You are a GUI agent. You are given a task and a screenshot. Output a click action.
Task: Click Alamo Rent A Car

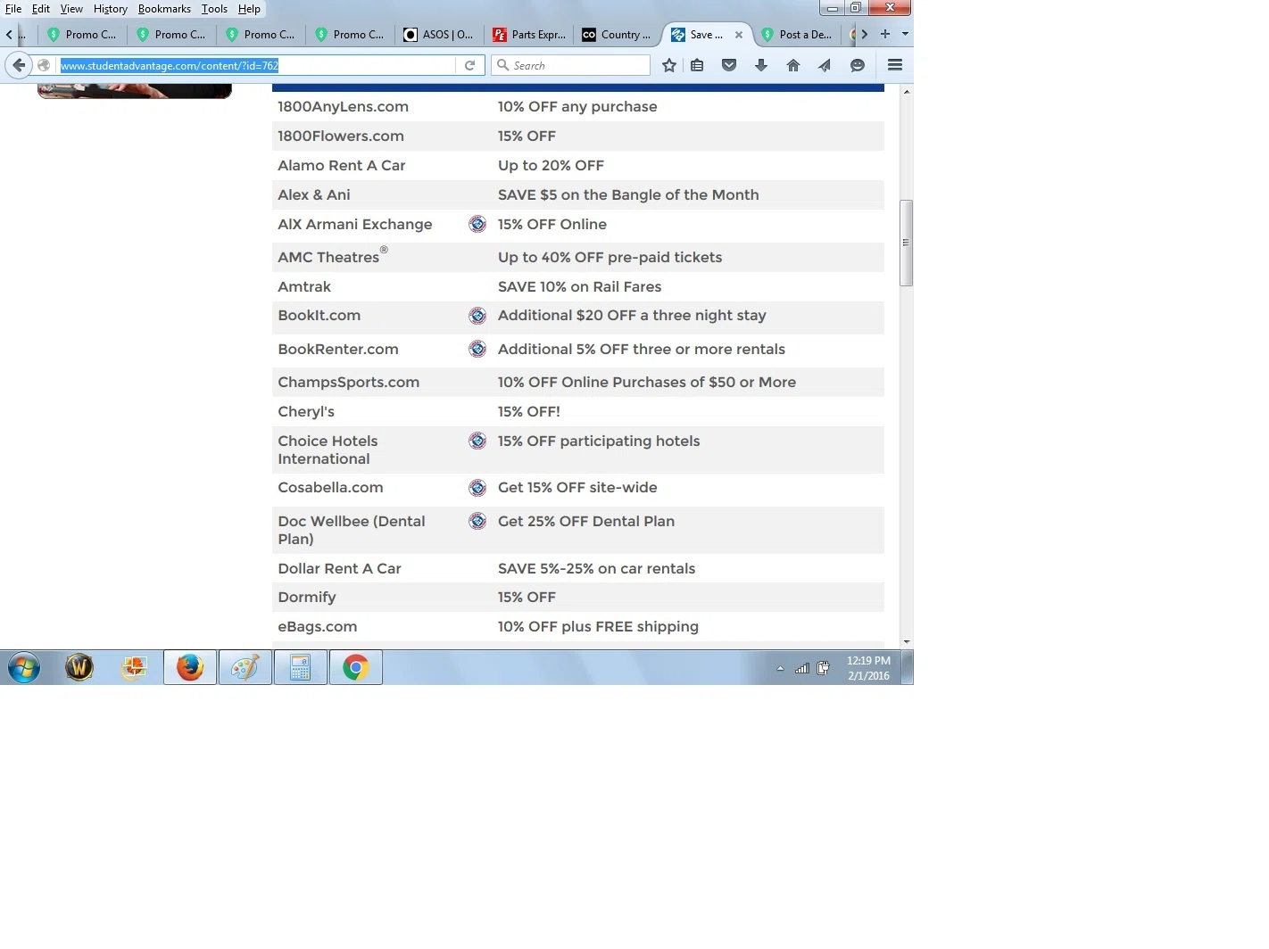342,165
